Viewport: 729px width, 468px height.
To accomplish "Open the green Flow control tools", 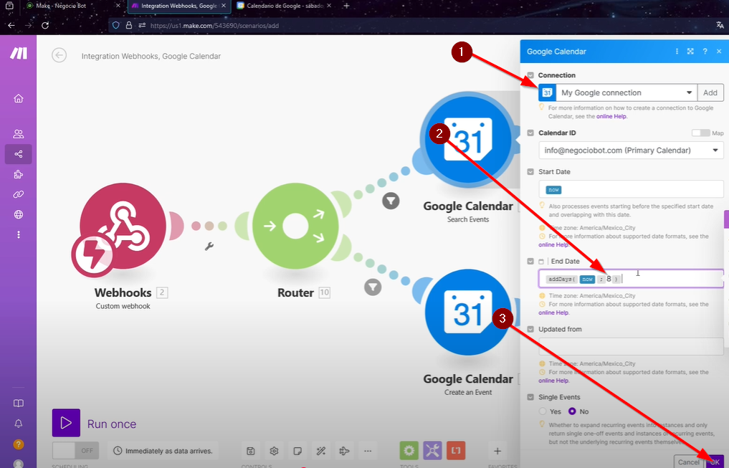I will 409,450.
